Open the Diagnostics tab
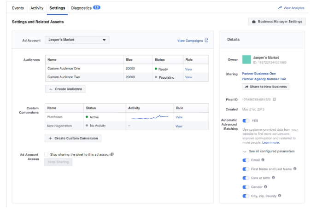The image size is (311, 209). (81, 8)
